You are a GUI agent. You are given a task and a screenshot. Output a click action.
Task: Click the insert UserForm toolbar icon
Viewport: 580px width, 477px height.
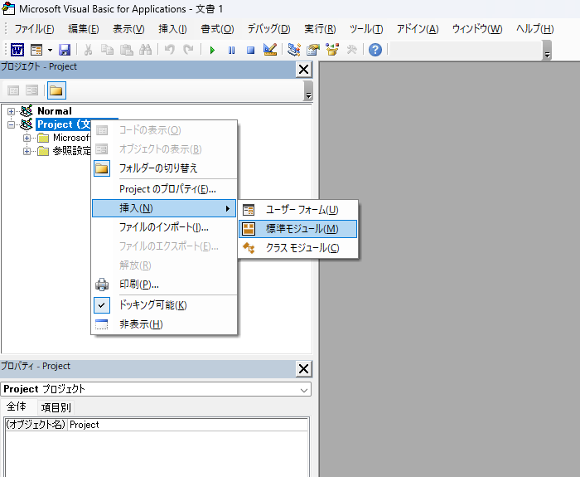click(x=36, y=49)
